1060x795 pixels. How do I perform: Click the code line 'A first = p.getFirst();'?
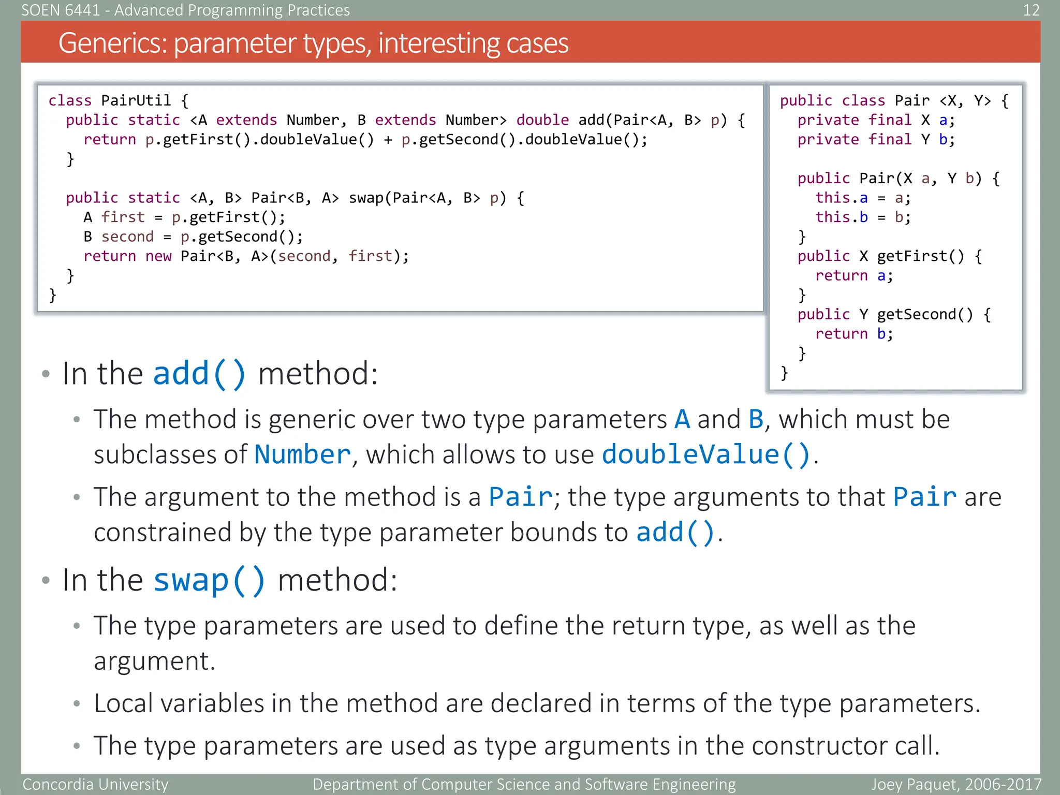[x=184, y=217]
